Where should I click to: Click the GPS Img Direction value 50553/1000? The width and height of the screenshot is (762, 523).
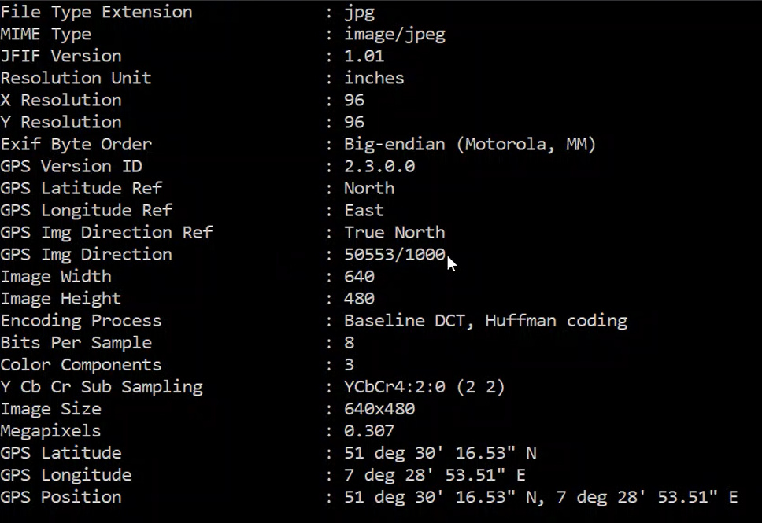point(394,255)
